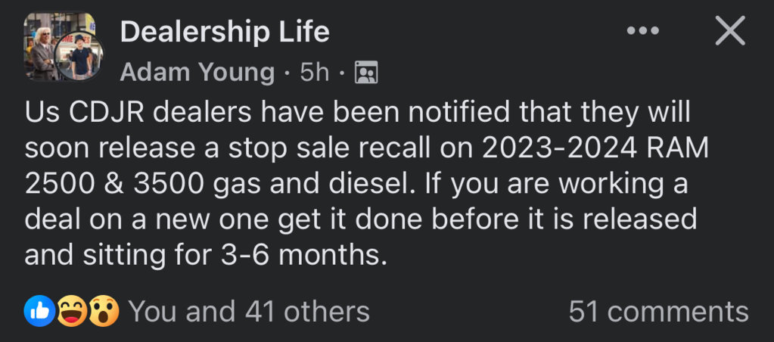Visit Adam Young's profile name link
The width and height of the screenshot is (774, 342).
[x=197, y=73]
